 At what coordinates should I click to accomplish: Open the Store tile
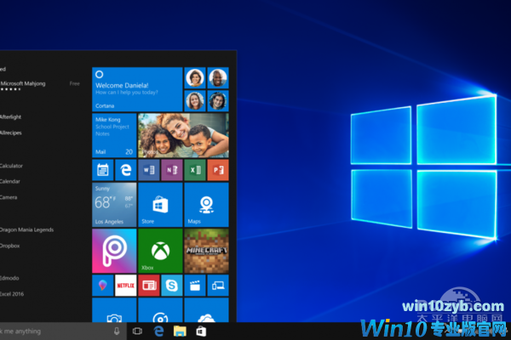point(160,205)
